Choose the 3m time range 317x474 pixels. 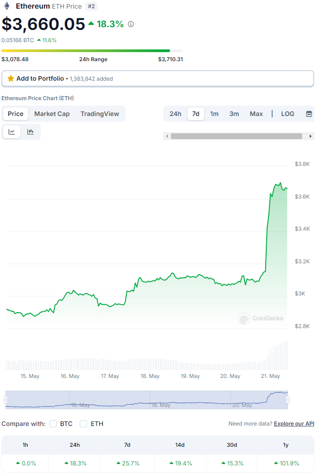[234, 114]
